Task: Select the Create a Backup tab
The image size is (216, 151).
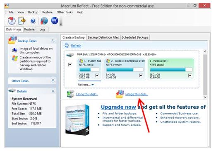Action: point(74,37)
